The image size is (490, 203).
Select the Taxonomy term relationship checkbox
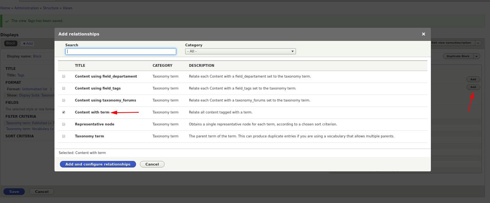click(64, 136)
